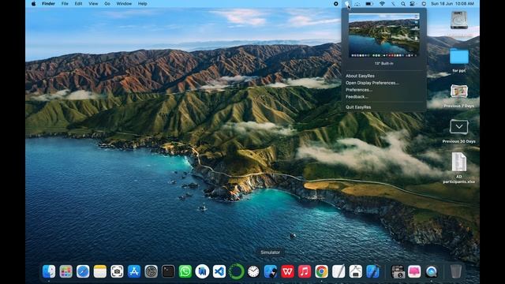Launch Simulator from the Dock

(271, 271)
